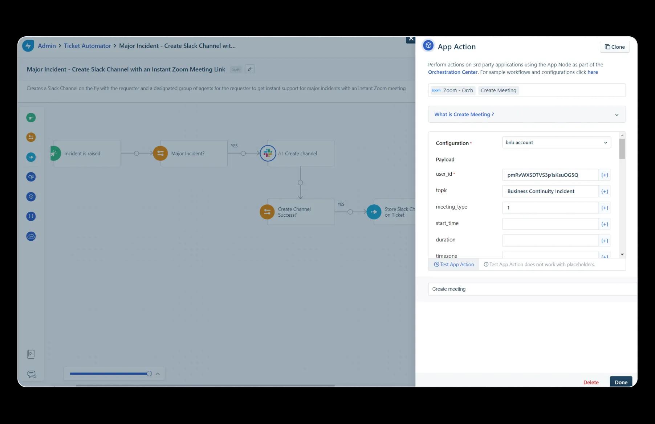Insert placeholder for user_id field
Screen dimensions: 655x424
pos(605,175)
